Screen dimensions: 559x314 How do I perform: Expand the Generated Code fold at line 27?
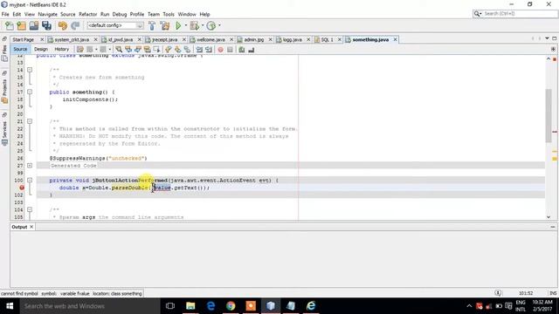[30, 166]
